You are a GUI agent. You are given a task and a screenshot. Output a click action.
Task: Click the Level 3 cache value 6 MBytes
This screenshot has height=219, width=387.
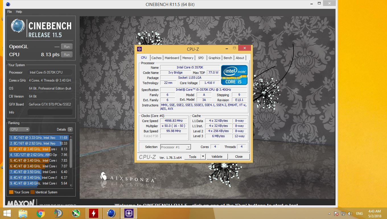219,136
